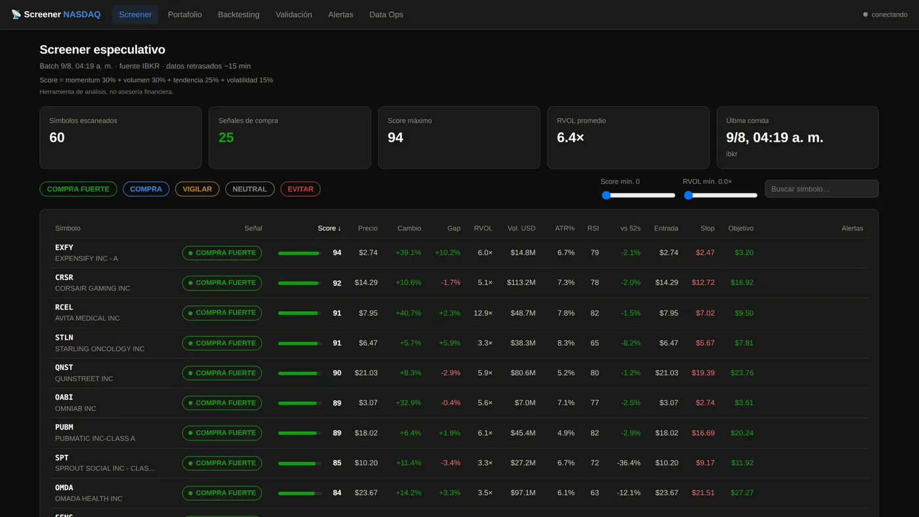Sort by the RSI column header
Image resolution: width=919 pixels, height=517 pixels.
tap(593, 228)
